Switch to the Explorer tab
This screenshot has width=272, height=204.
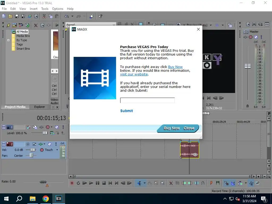pyautogui.click(x=40, y=107)
